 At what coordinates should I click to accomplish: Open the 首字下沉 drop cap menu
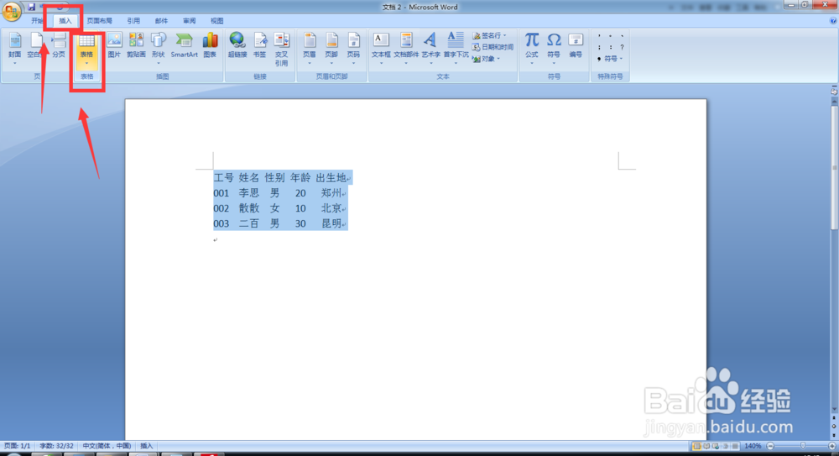tap(456, 49)
